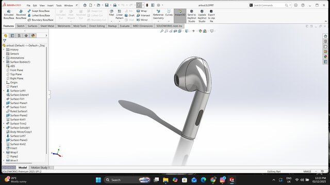Open Reference Geometry tools
Viewport: 330px width, 185px height.
[x=158, y=14]
